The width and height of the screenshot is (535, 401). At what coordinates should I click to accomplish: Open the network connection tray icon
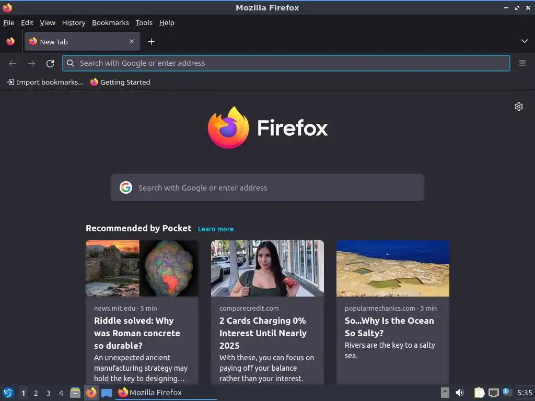(493, 393)
